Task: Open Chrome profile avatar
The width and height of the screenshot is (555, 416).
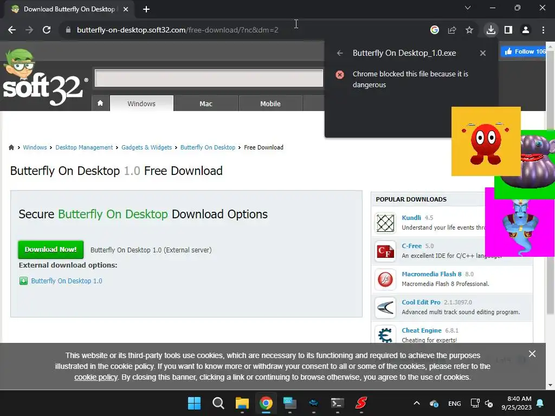Action: [x=526, y=30]
